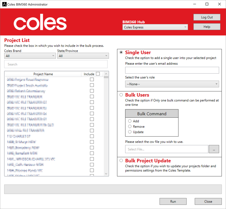Click the Select File path field
Viewport: 226px width, 209px height.
click(x=167, y=149)
